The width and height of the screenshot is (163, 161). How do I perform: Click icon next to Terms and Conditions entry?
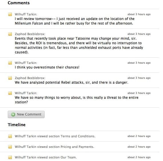pos(10,136)
